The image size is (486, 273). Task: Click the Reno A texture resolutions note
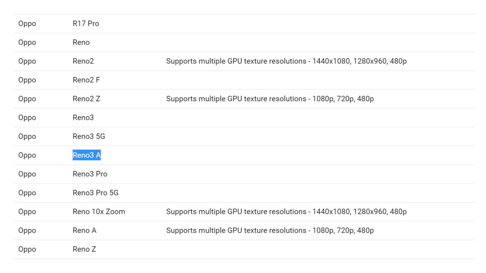point(270,231)
